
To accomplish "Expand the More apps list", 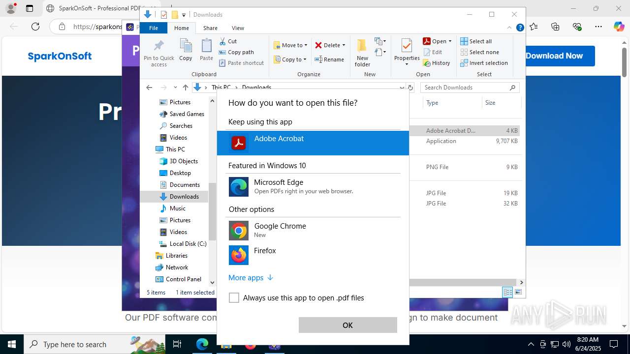I will [x=251, y=278].
